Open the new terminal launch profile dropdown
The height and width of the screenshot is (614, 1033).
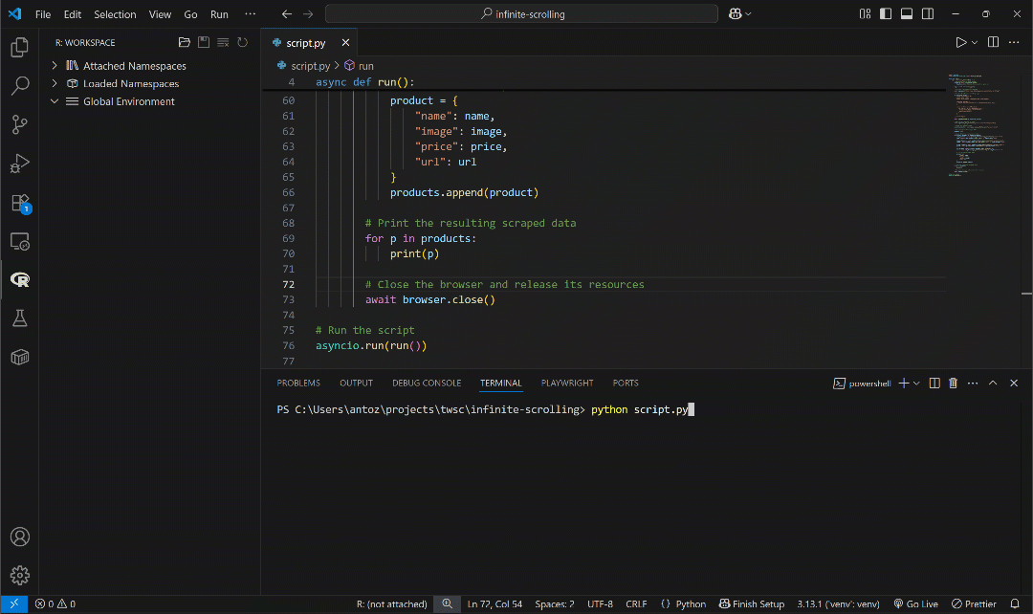(x=916, y=384)
